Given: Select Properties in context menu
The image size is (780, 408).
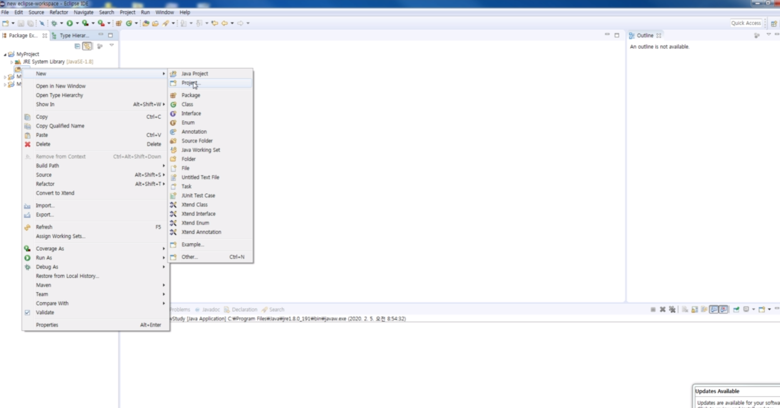Looking at the screenshot, I should click(96, 325).
